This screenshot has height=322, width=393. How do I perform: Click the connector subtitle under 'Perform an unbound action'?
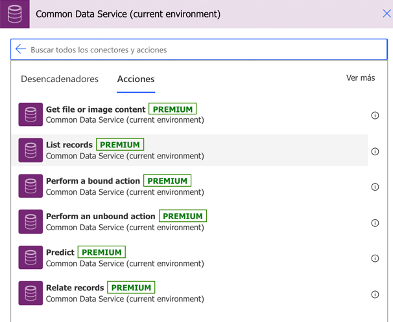point(125,228)
